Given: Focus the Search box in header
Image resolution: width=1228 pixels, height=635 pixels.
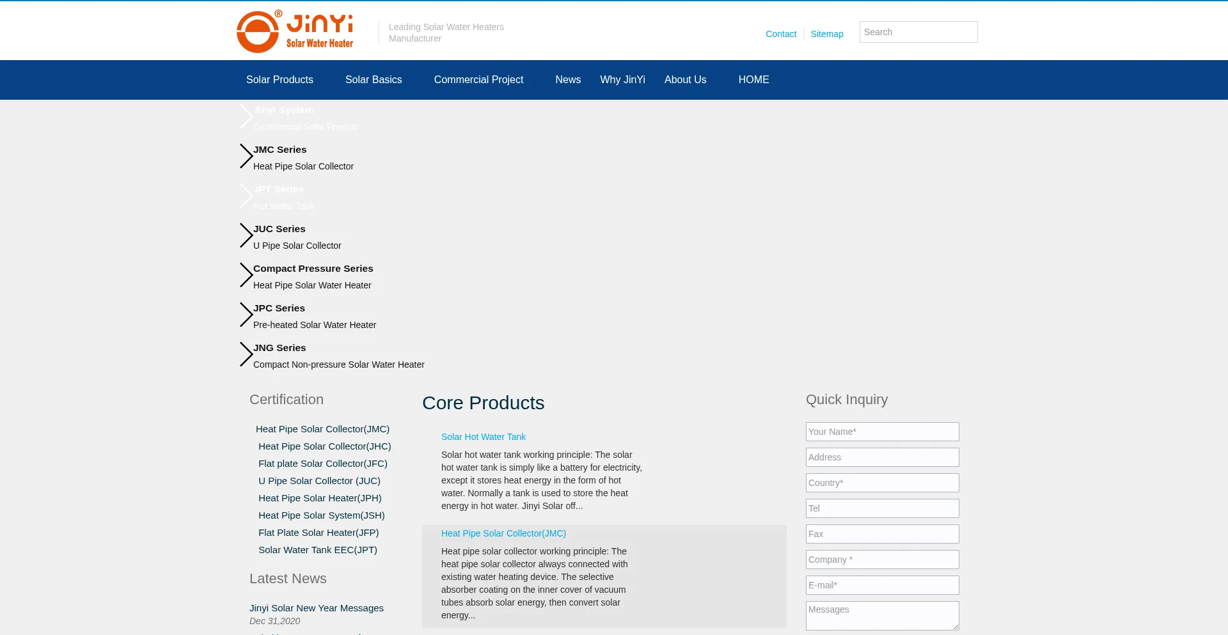Looking at the screenshot, I should [x=918, y=32].
